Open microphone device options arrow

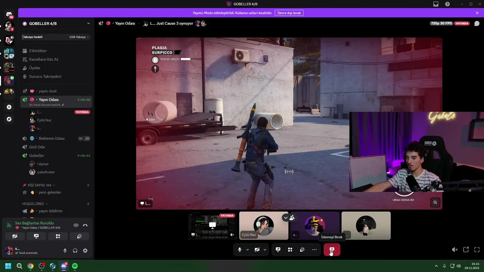pos(248,250)
